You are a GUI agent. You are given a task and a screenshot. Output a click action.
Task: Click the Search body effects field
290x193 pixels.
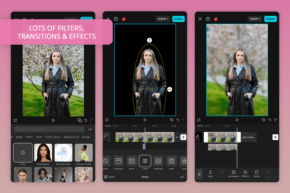49,129
